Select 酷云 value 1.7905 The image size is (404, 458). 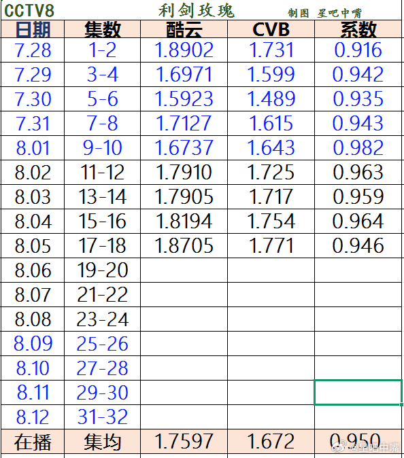(x=184, y=196)
